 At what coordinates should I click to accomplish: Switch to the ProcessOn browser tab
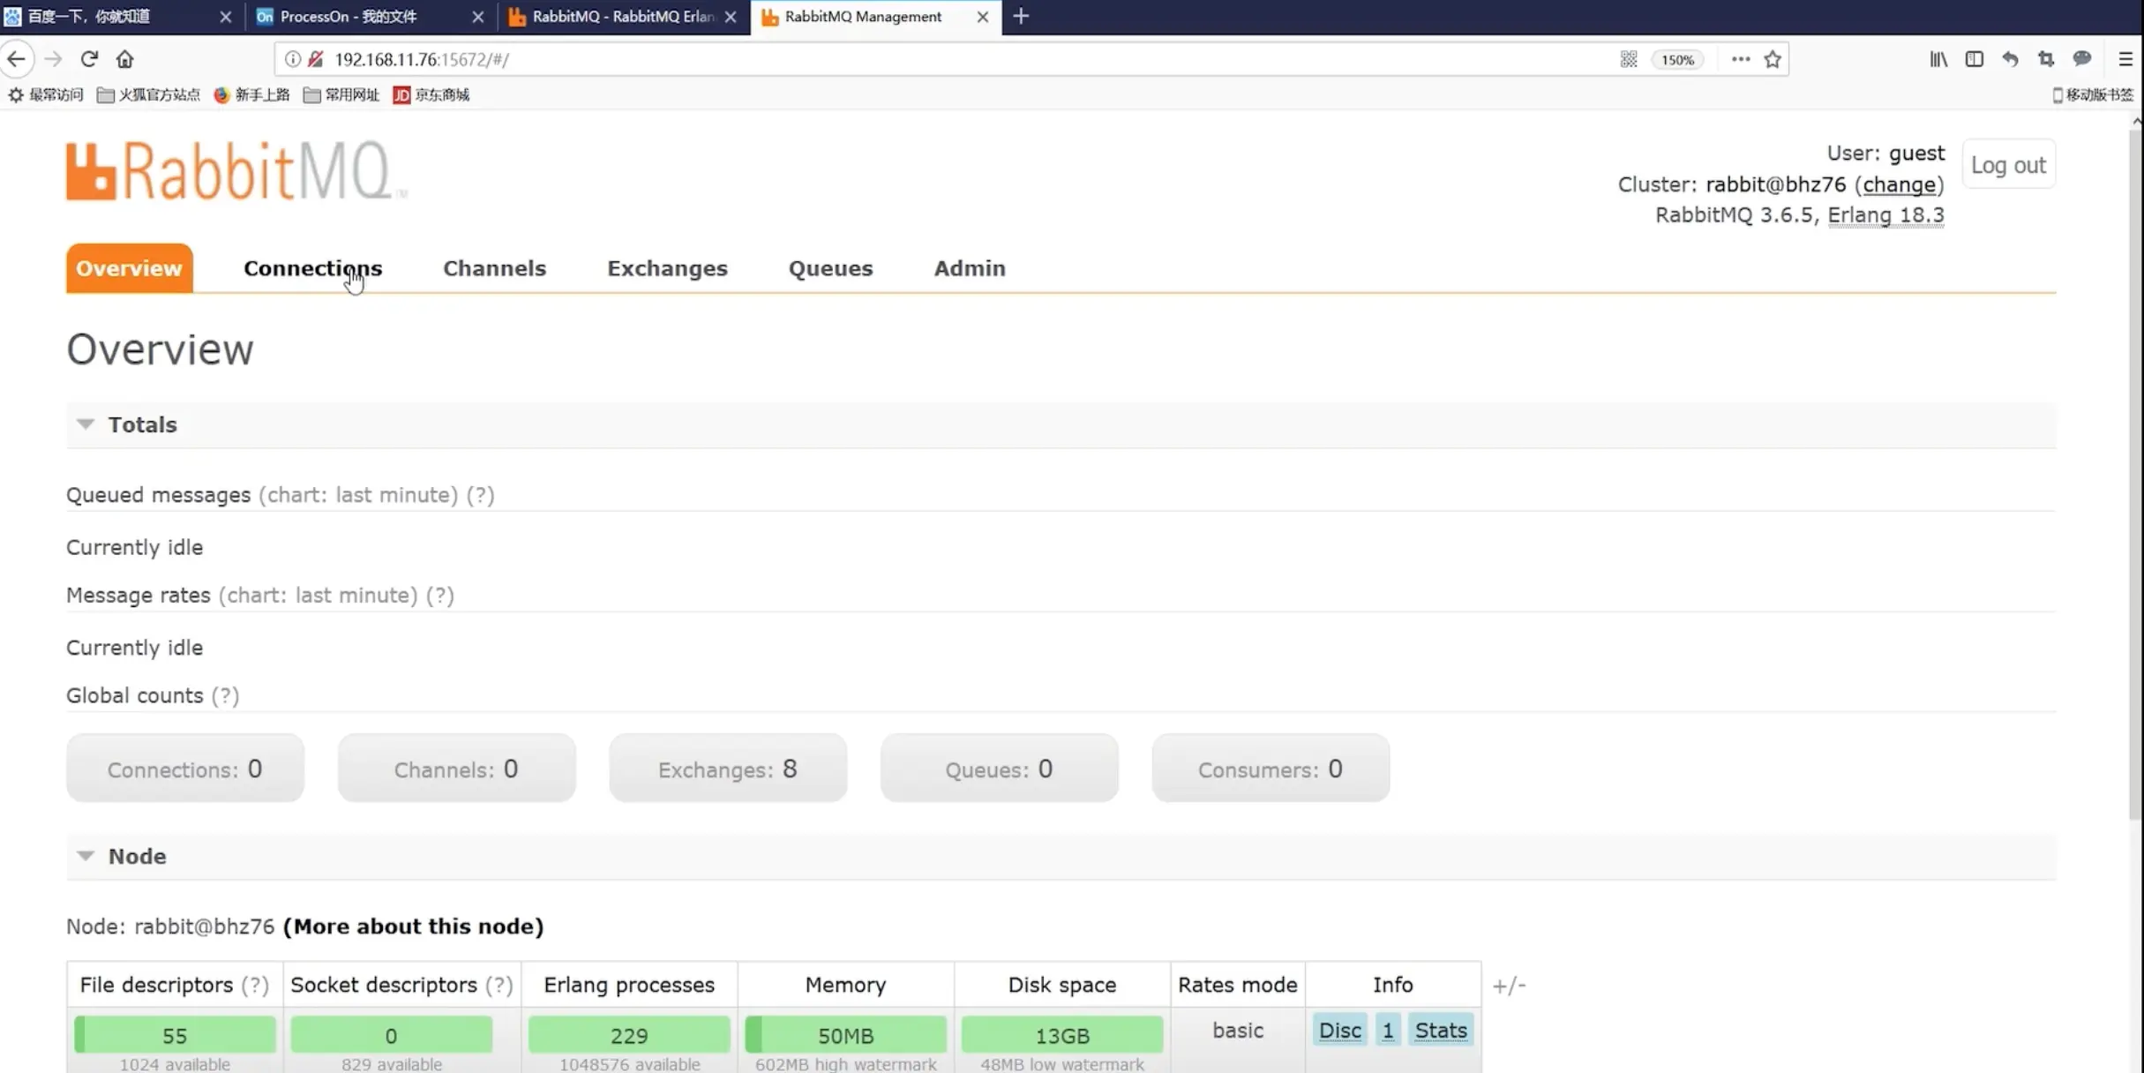coord(371,17)
